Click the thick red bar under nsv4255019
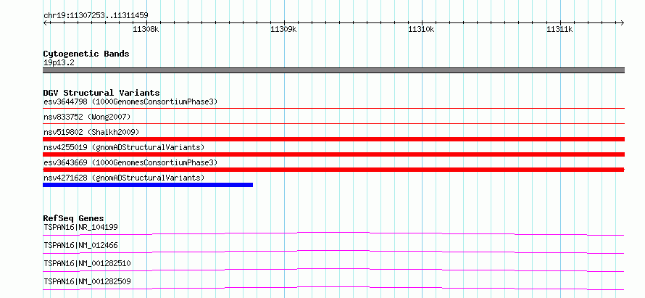The height and width of the screenshot is (298, 645). [333, 154]
